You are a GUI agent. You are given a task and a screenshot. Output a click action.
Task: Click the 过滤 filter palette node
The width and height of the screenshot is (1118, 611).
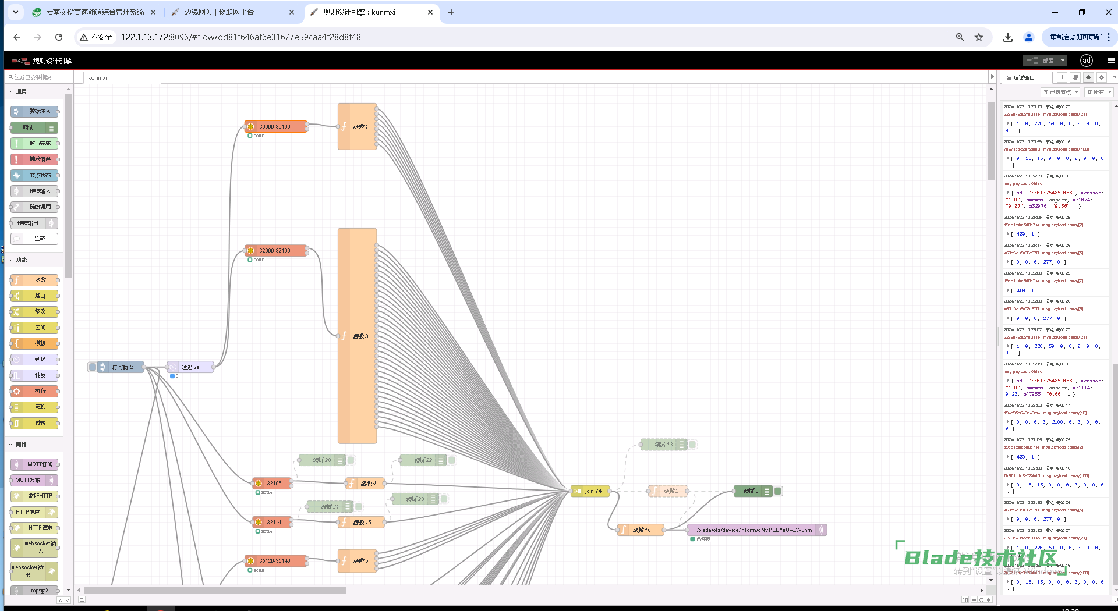[35, 423]
